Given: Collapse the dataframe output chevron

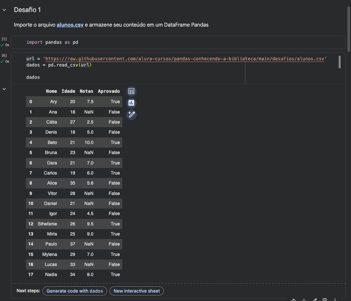Looking at the screenshot, I should click(x=4, y=89).
